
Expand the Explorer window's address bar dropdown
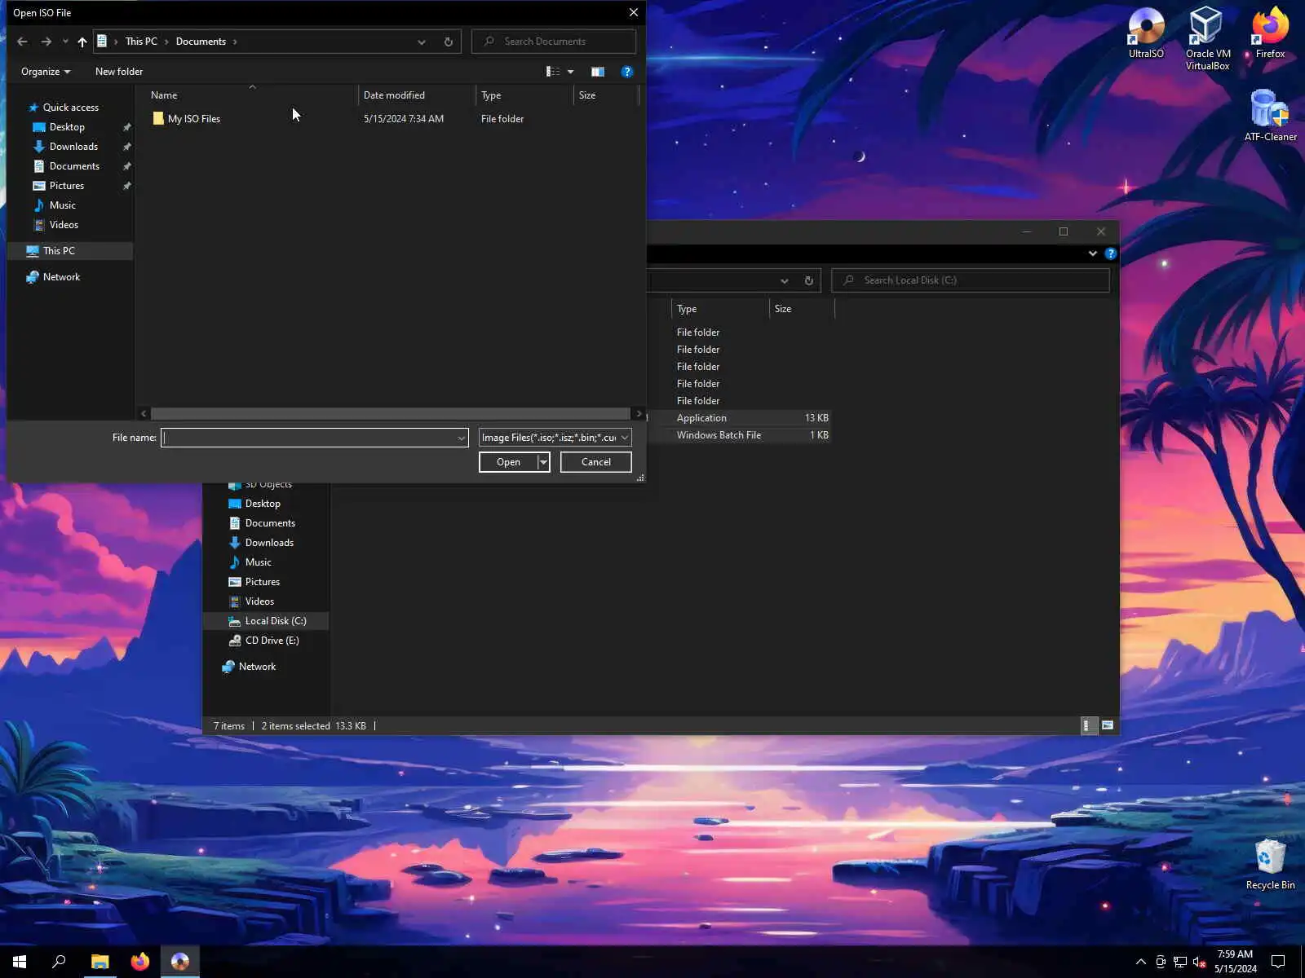pos(785,280)
